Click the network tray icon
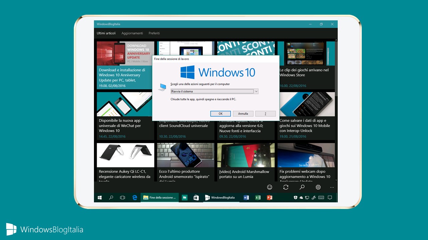 click(307, 198)
